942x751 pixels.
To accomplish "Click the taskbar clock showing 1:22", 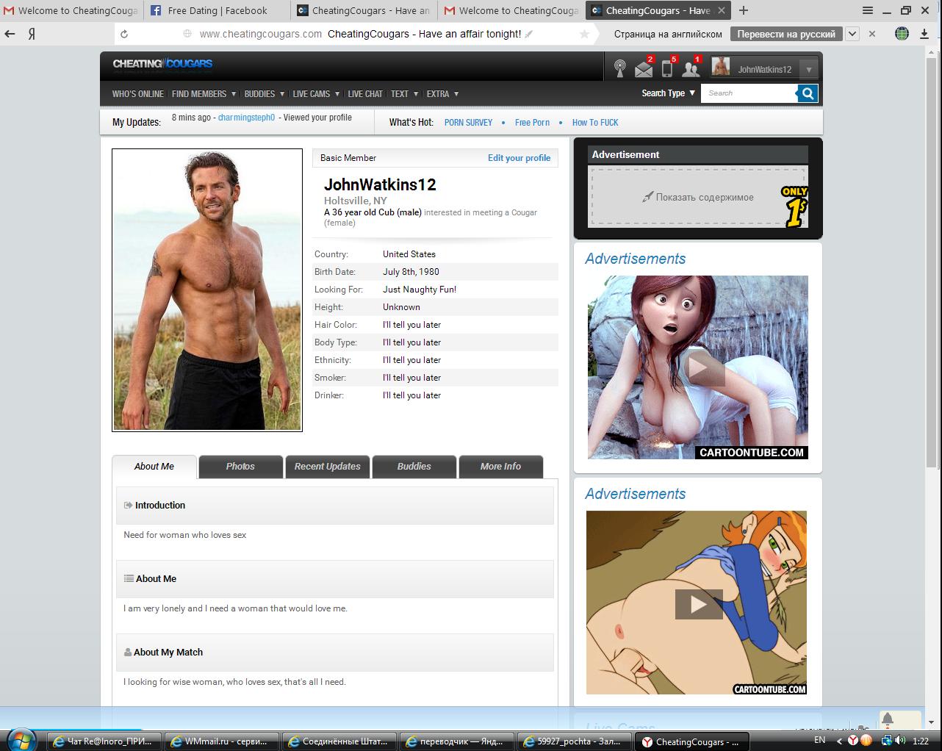I will tap(920, 741).
